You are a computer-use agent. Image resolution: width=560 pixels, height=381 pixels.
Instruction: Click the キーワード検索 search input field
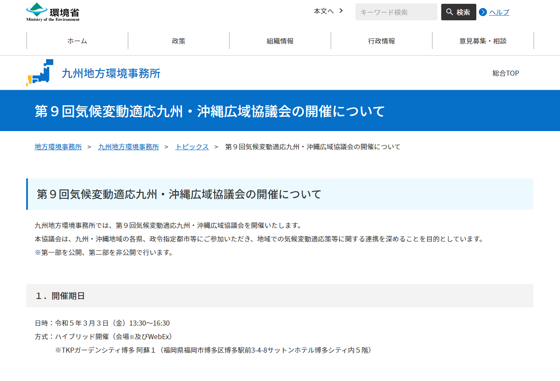(x=396, y=11)
